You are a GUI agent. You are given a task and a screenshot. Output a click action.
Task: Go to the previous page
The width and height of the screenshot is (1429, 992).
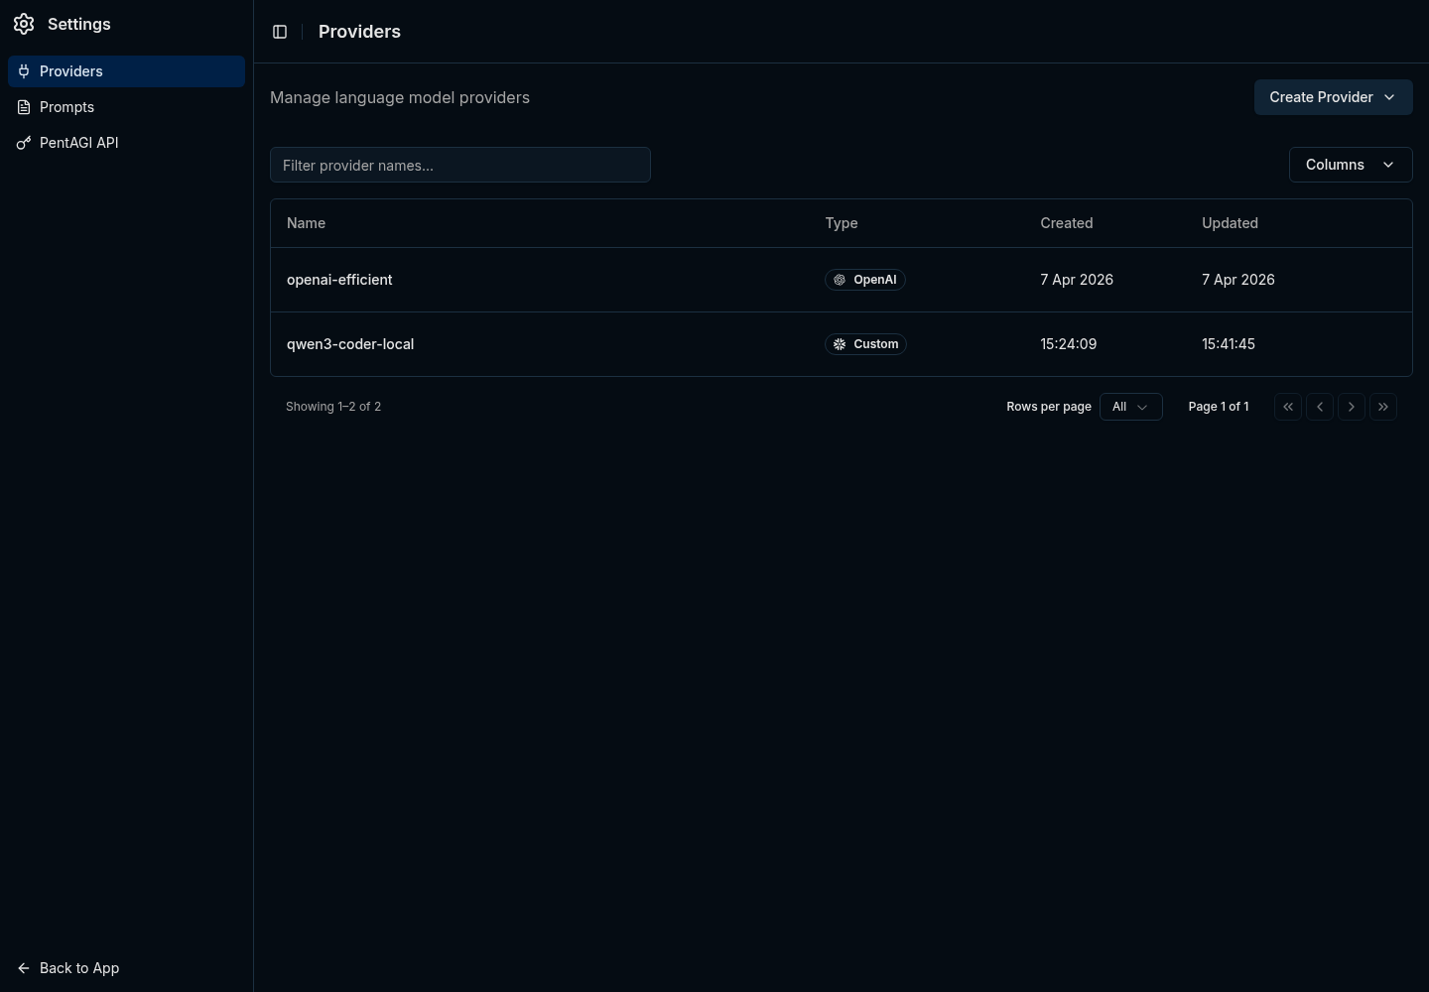[1320, 407]
